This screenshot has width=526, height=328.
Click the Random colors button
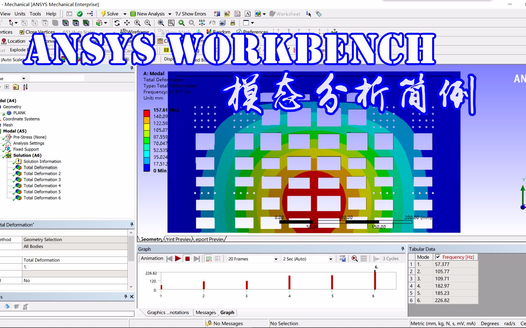pos(218,32)
